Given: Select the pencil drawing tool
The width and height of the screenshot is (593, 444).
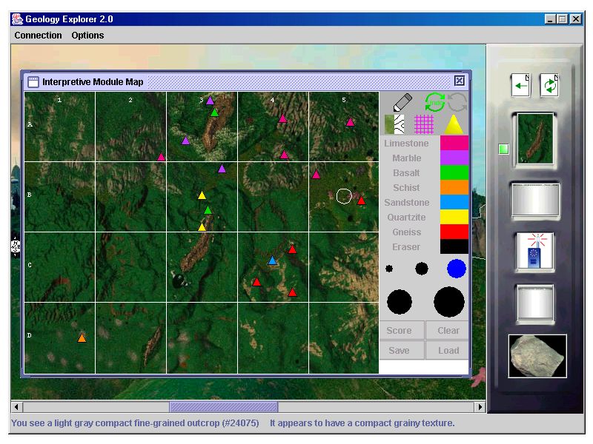Looking at the screenshot, I should click(402, 102).
